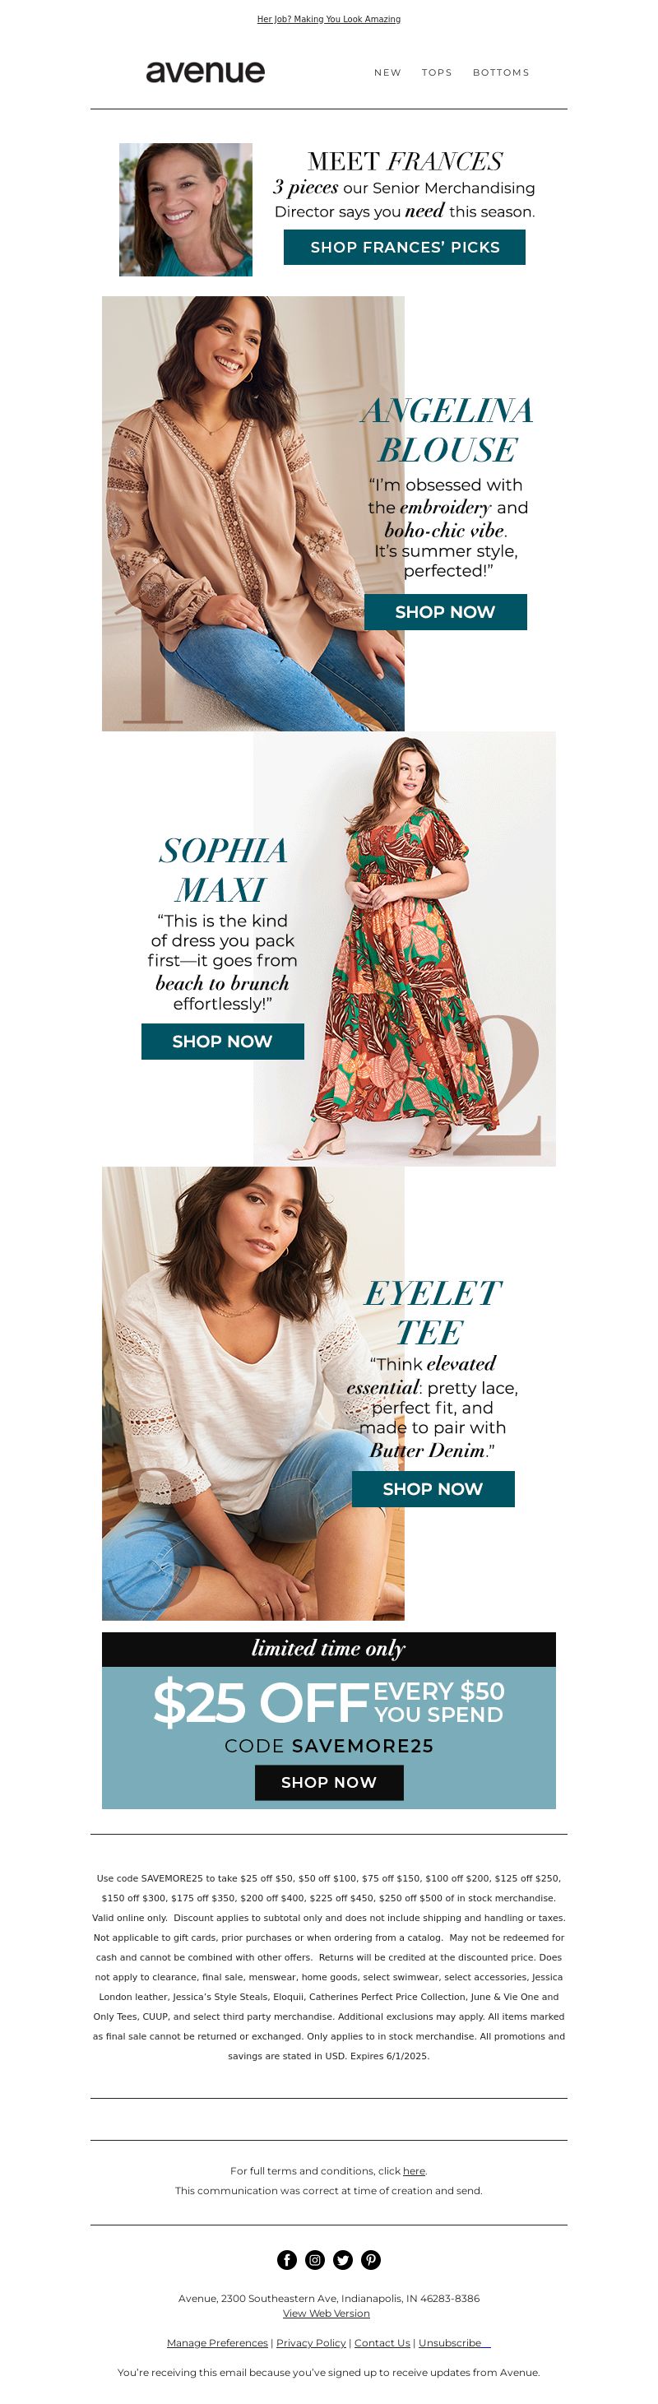Shop now for the Angelina Blouse
The width and height of the screenshot is (658, 2404).
(445, 612)
